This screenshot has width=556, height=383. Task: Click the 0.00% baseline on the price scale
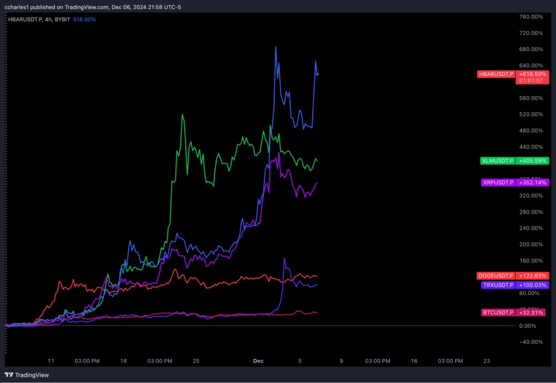coord(528,326)
